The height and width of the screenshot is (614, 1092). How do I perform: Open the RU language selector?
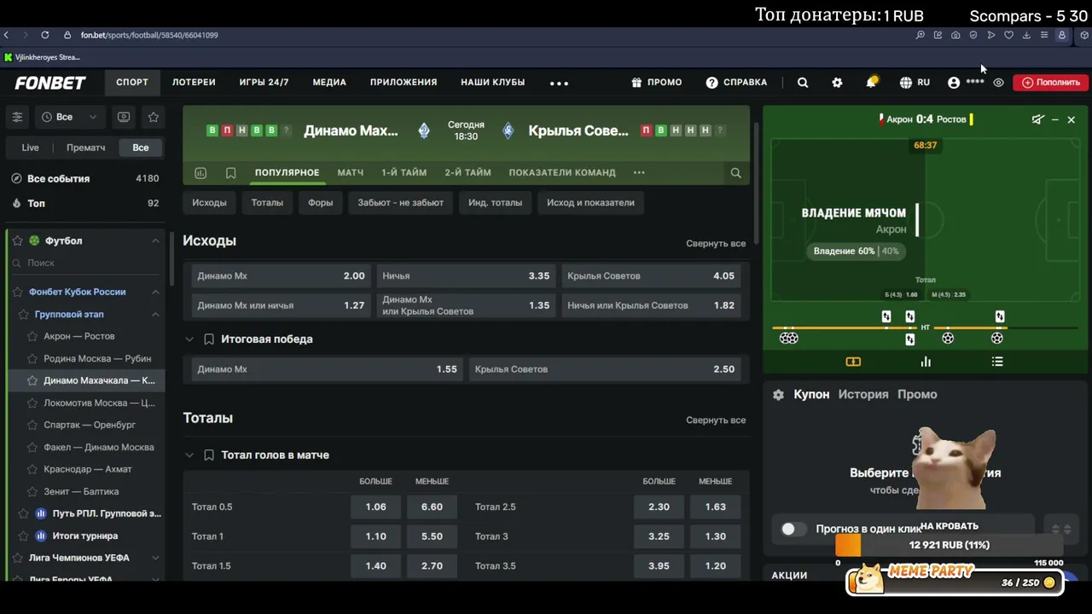click(915, 83)
